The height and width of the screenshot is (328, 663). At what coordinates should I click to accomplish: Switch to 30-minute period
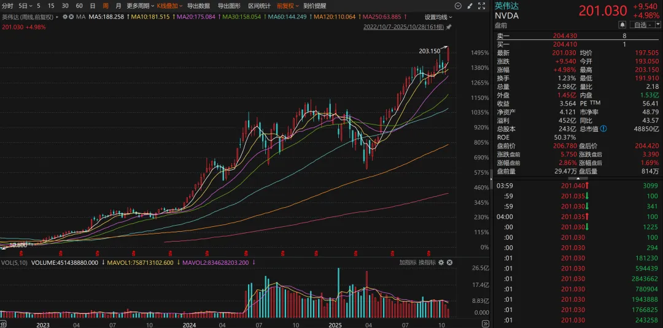[x=65, y=6]
